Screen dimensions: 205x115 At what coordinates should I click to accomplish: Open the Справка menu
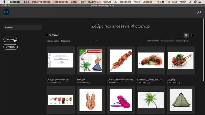(x=147, y=2)
